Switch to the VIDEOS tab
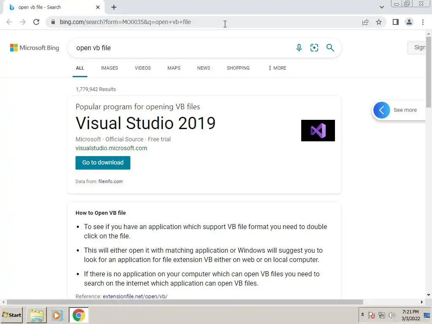This screenshot has height=324, width=432. click(143, 68)
